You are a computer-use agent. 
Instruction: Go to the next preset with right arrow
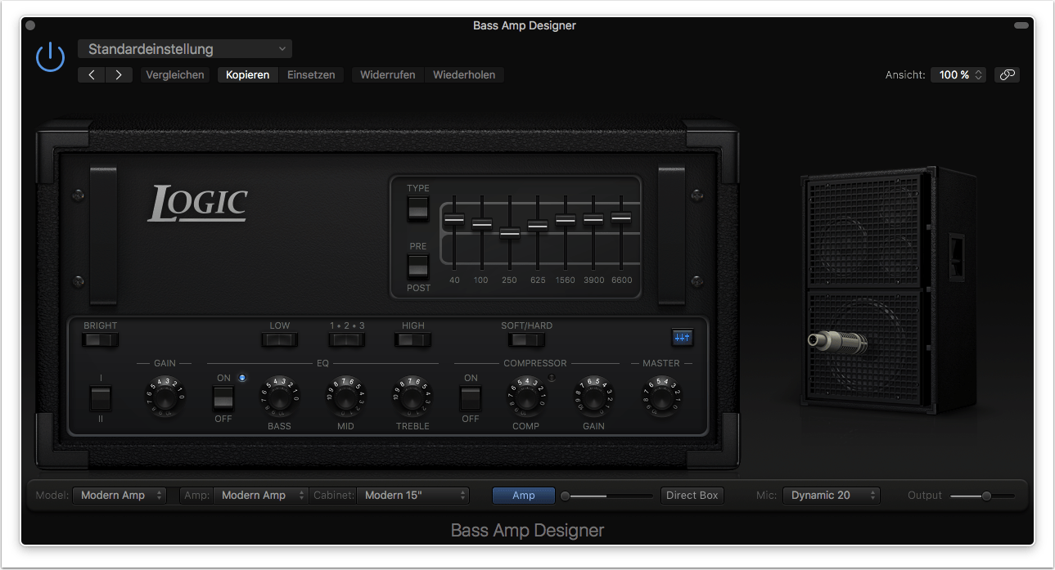coord(119,74)
